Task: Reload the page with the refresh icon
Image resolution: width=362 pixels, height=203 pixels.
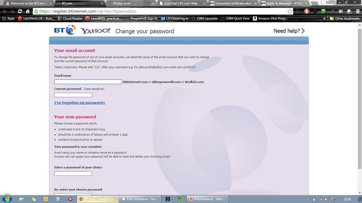Action: coord(20,11)
